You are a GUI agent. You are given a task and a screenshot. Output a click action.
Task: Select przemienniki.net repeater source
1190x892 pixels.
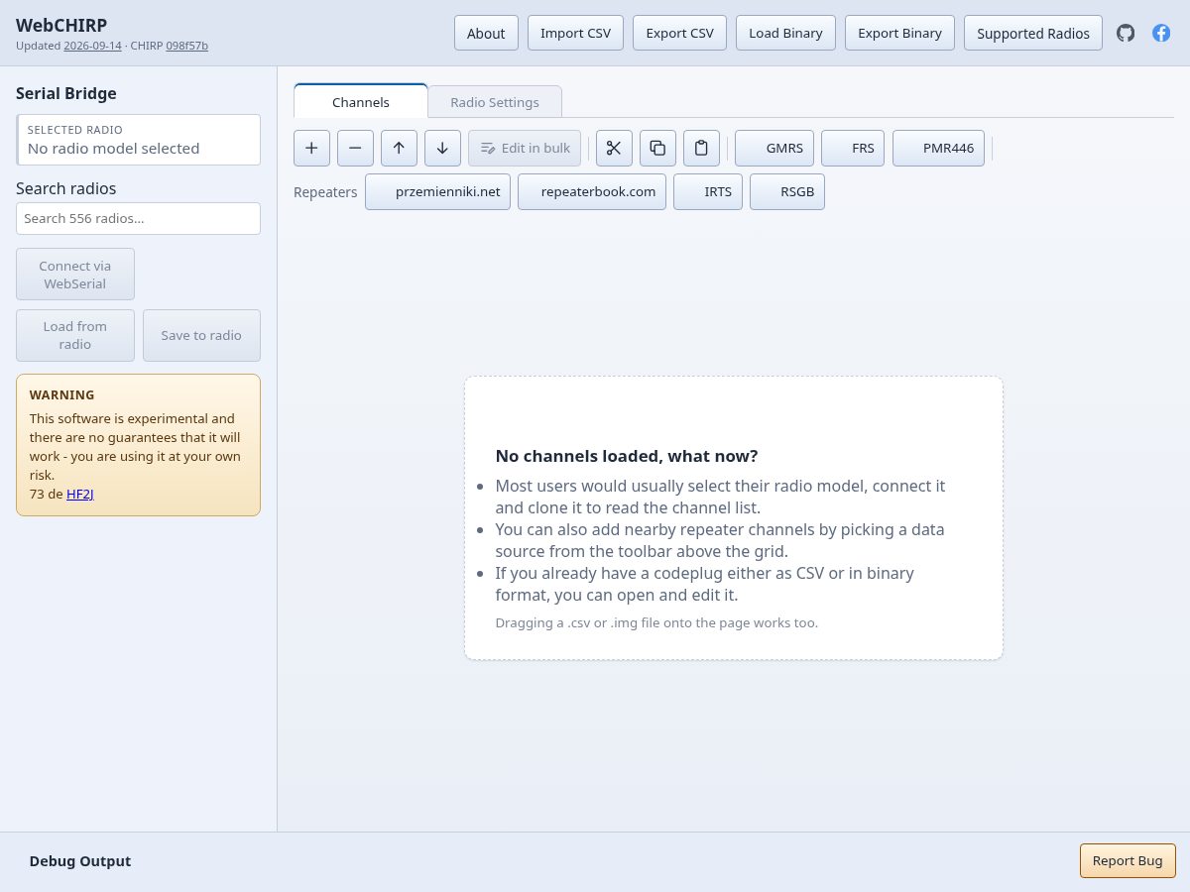pos(437,191)
